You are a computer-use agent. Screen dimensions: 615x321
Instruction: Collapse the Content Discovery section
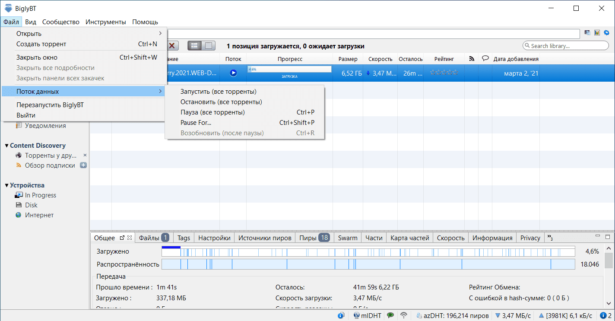coord(6,146)
